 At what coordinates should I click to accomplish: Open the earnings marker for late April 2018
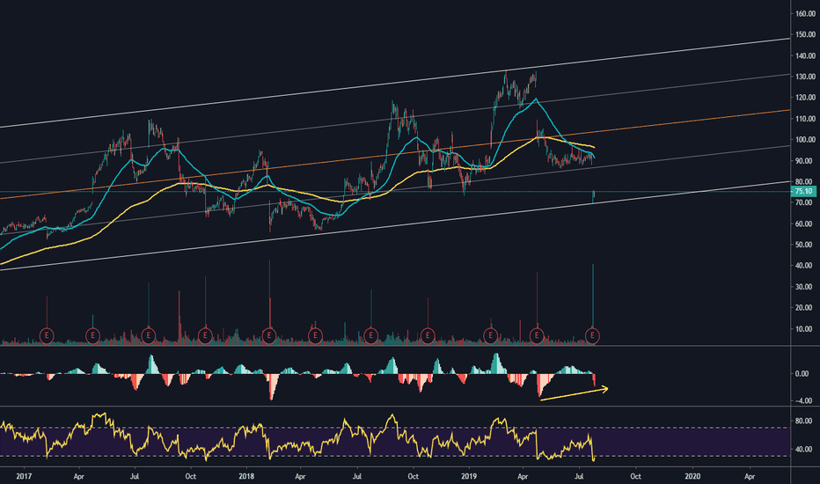pyautogui.click(x=315, y=335)
